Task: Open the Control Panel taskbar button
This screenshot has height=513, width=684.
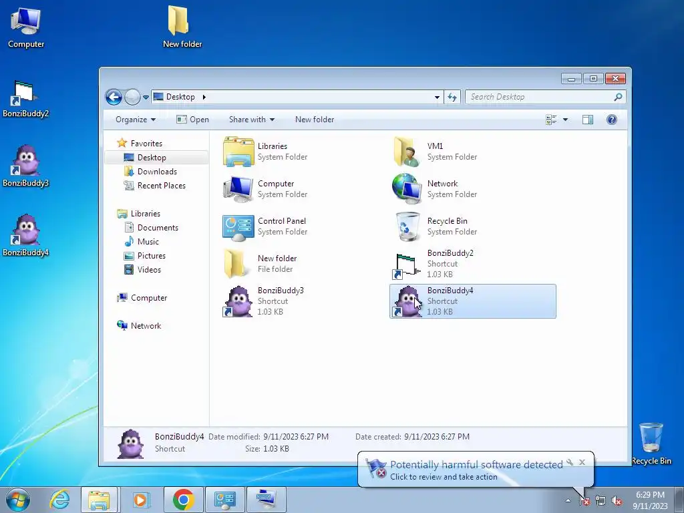Action: pos(224,500)
